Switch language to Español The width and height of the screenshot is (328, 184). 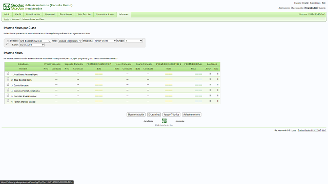pos(298,3)
